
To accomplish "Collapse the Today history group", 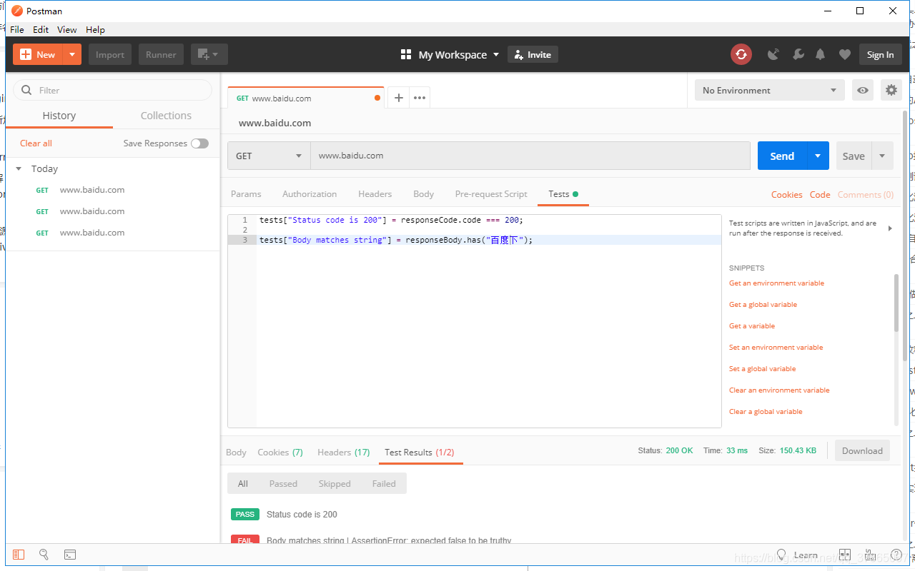I will pyautogui.click(x=19, y=169).
